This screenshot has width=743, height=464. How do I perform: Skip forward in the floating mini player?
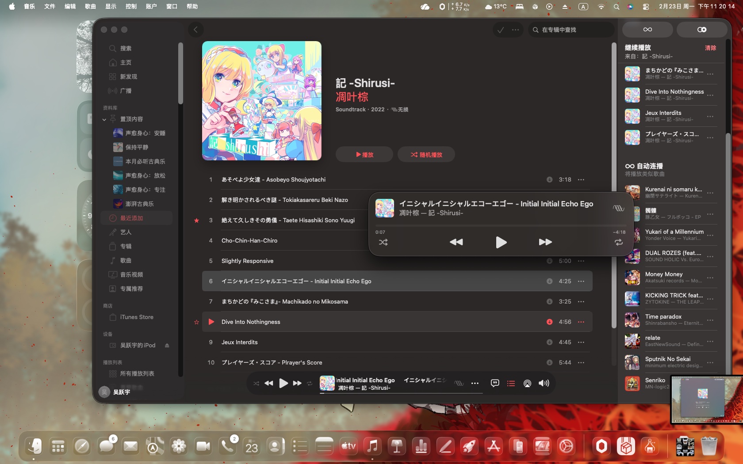[545, 242]
